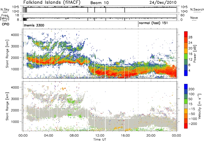Click the "200" Velocity colorbar tick label
This screenshot has width=204, height=141.
coord(192,89)
